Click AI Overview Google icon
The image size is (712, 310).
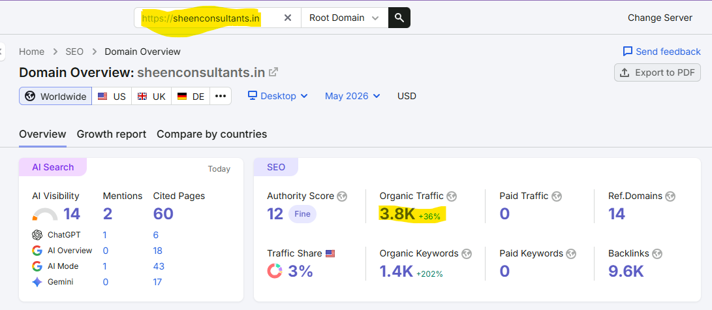(x=37, y=251)
